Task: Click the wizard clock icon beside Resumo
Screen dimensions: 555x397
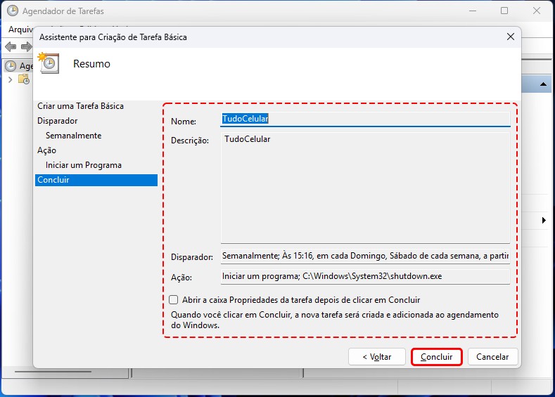Action: [x=49, y=63]
